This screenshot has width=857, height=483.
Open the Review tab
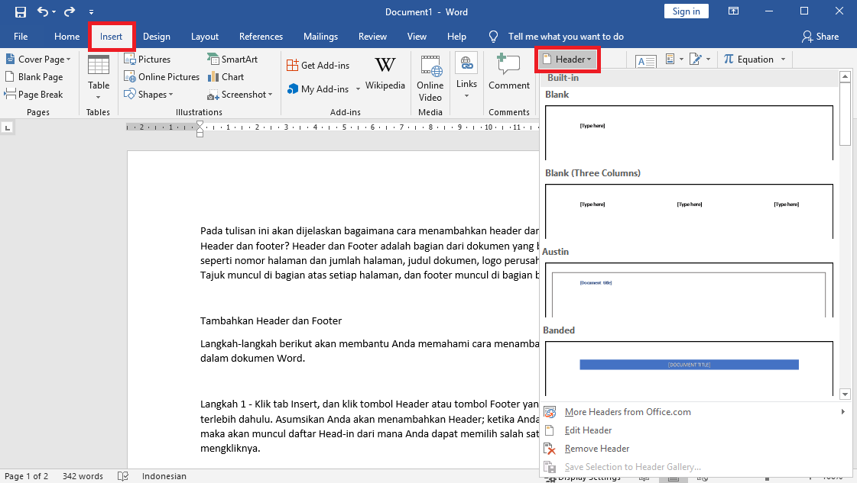[372, 37]
